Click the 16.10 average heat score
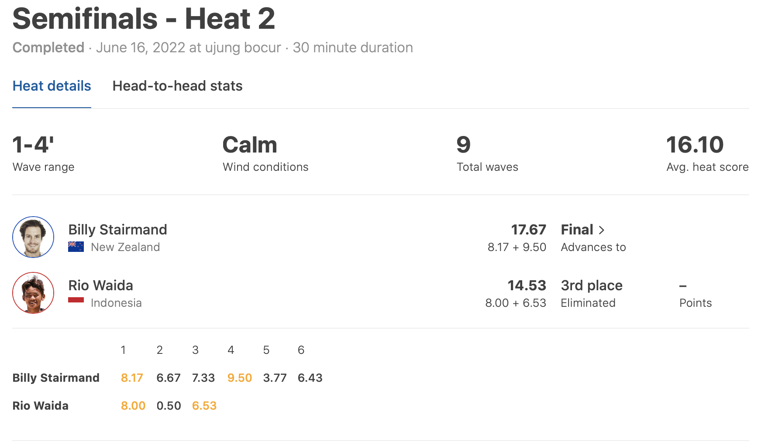Viewport: 758px width, 448px height. [x=695, y=145]
